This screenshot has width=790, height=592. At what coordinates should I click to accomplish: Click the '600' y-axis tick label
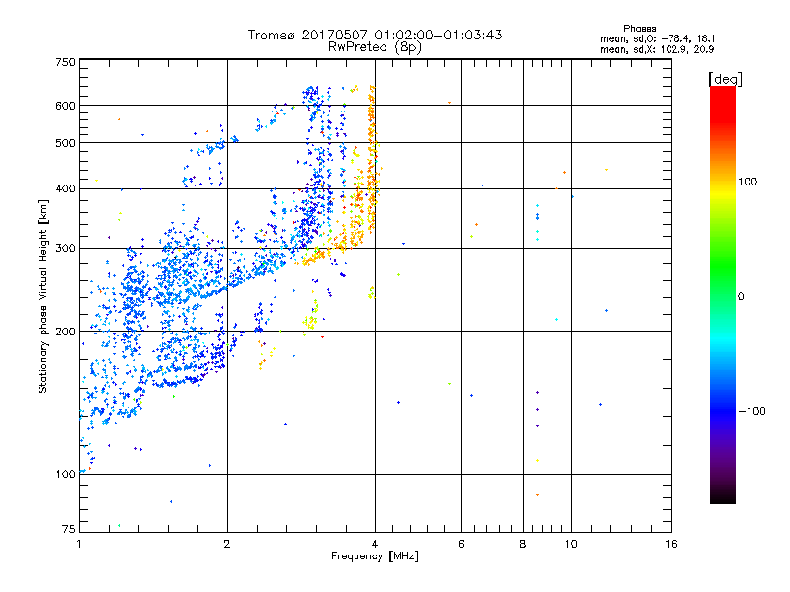click(65, 106)
